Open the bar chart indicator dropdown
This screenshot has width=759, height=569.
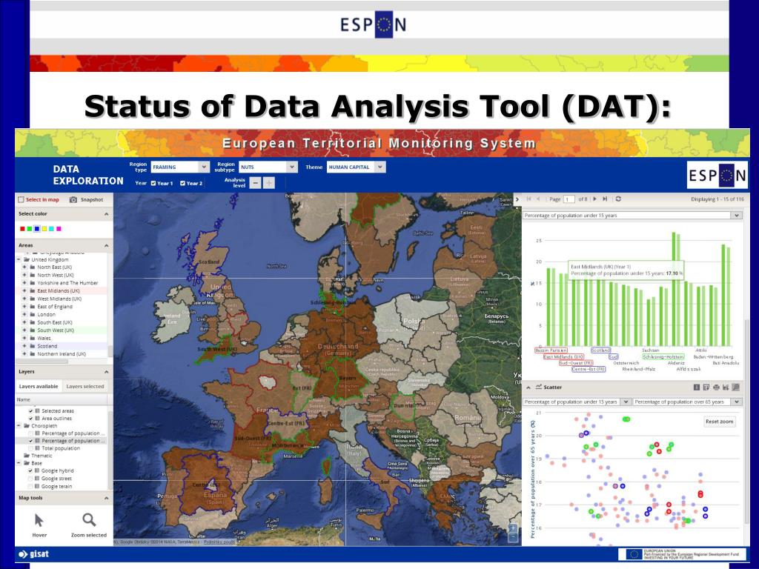(632, 216)
